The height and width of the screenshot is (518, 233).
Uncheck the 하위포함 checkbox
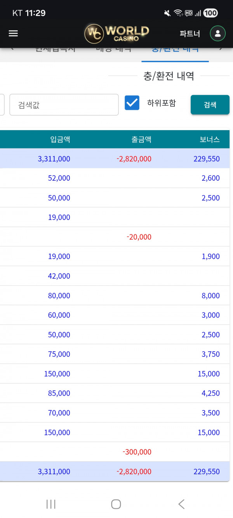[132, 103]
